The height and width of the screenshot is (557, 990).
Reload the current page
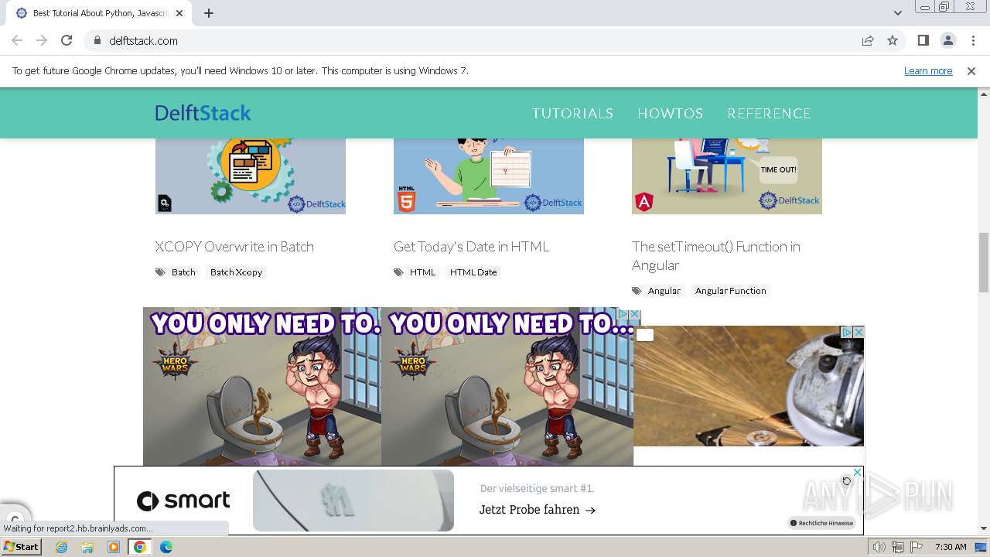(x=67, y=40)
